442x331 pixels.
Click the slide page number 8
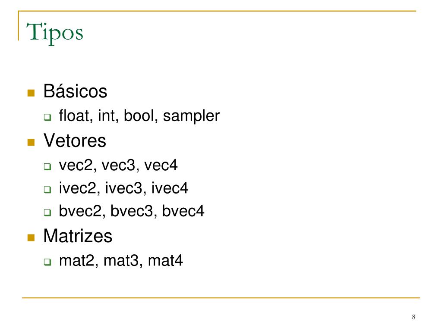414,317
